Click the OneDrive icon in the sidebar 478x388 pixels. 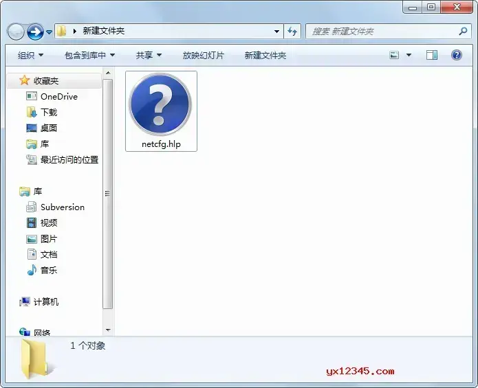(32, 96)
